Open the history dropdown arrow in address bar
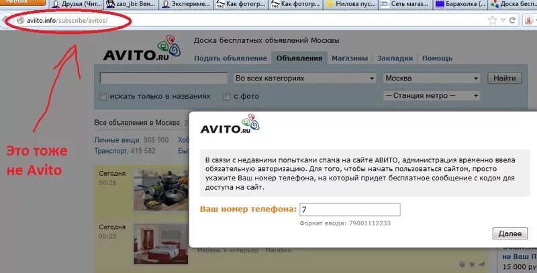 coord(503,21)
